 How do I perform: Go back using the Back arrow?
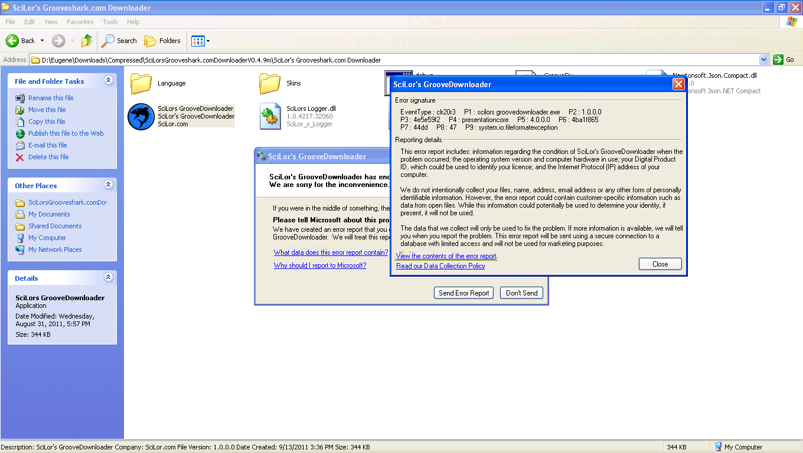click(21, 41)
